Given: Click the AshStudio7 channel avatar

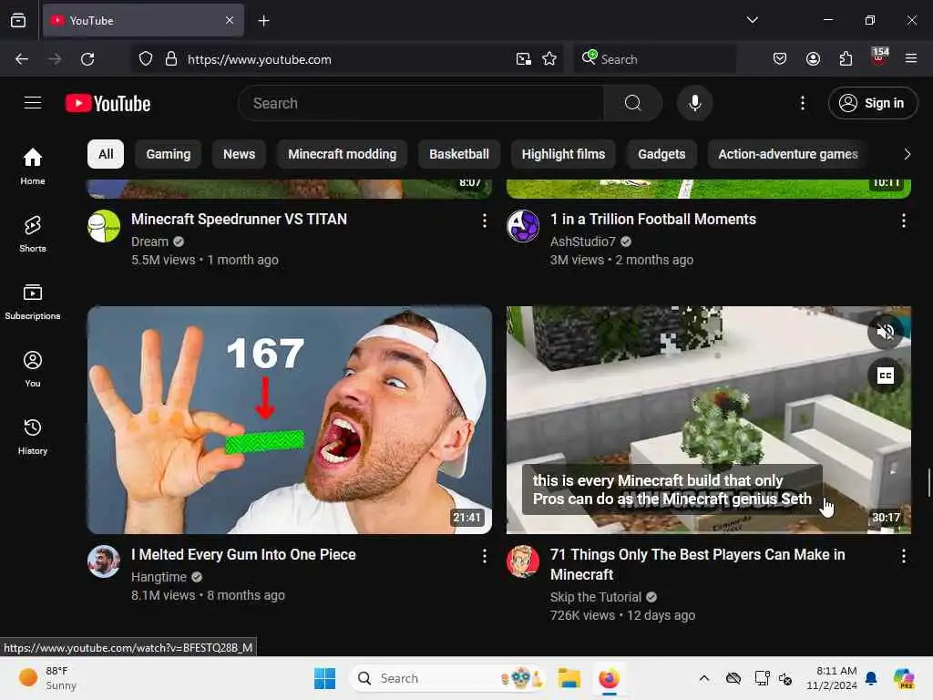Looking at the screenshot, I should pyautogui.click(x=523, y=226).
